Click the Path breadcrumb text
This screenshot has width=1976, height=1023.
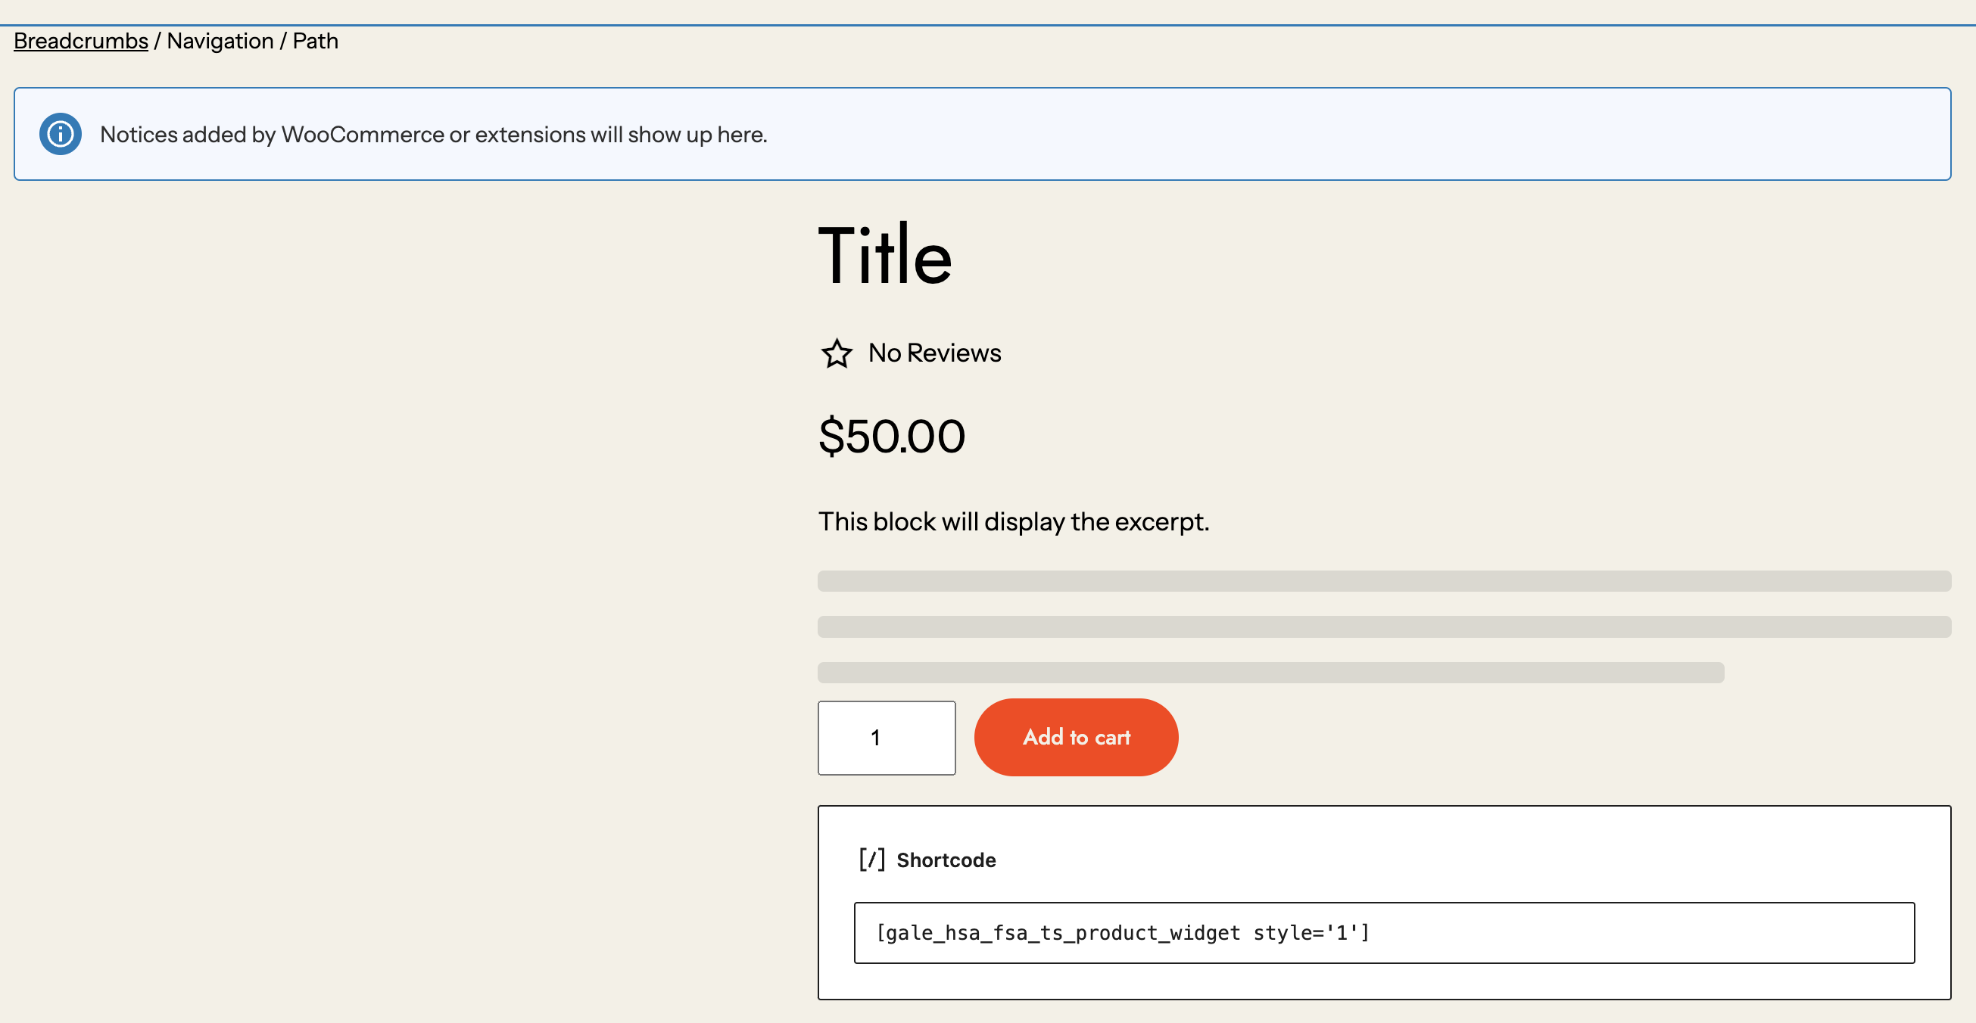[315, 41]
